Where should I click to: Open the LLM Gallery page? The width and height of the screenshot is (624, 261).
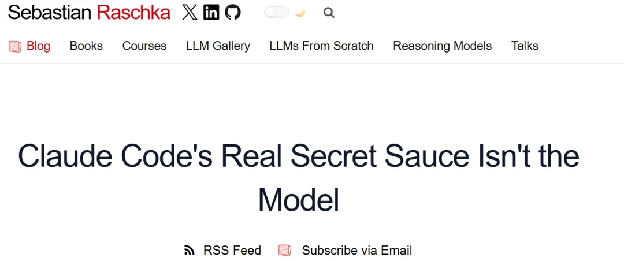[218, 46]
